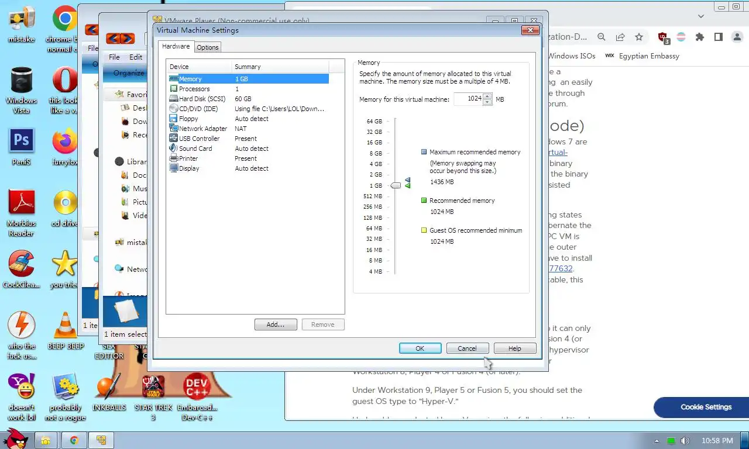
Task: Click the Summary column header
Action: click(280, 67)
